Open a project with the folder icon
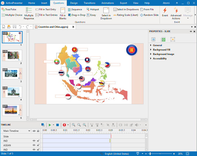This screenshot has height=156, width=197. click(x=9, y=27)
